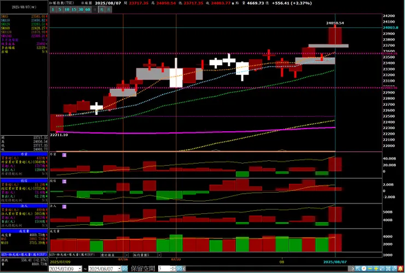Click the 保留空間 value field showing 3

(164, 269)
